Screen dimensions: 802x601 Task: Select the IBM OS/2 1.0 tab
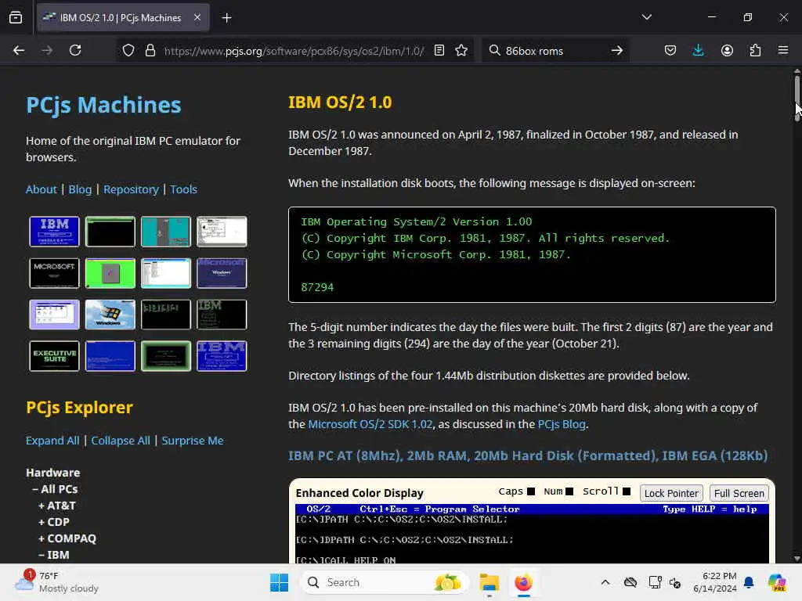[123, 17]
